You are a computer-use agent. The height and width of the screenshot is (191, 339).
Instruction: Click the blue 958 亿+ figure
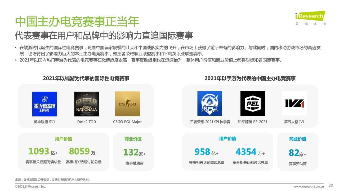[206, 152]
